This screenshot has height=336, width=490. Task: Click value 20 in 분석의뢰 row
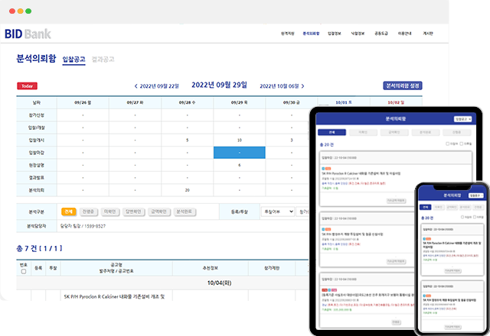click(187, 190)
